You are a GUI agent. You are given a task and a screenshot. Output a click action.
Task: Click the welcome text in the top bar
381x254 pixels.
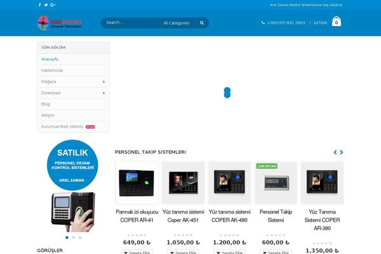click(x=306, y=5)
